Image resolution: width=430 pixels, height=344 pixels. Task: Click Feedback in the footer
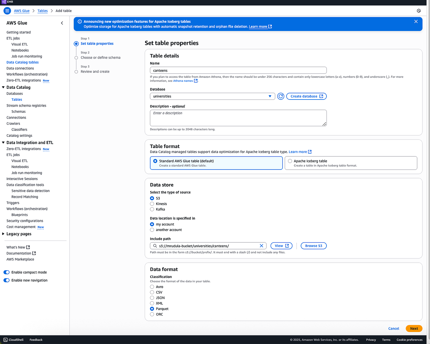36,340
